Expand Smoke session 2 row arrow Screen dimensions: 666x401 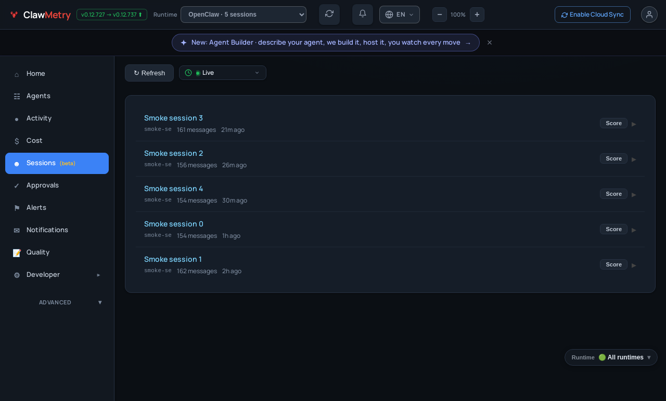(634, 159)
